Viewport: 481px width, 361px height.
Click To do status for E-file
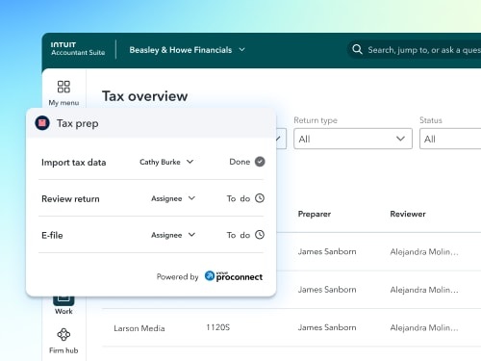[239, 235]
